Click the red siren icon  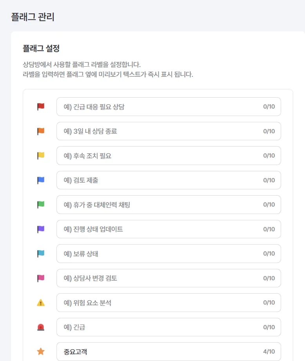pyautogui.click(x=41, y=327)
